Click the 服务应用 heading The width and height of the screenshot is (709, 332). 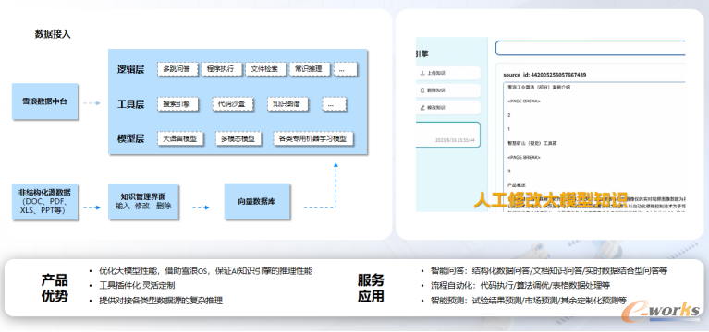371,288
